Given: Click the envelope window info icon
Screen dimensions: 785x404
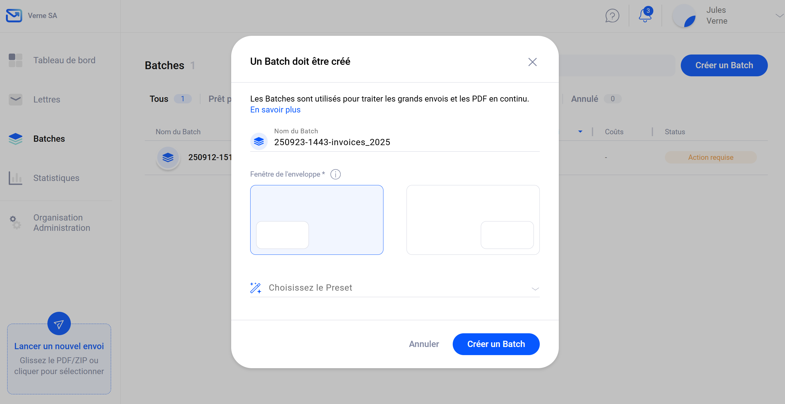Looking at the screenshot, I should (x=335, y=174).
